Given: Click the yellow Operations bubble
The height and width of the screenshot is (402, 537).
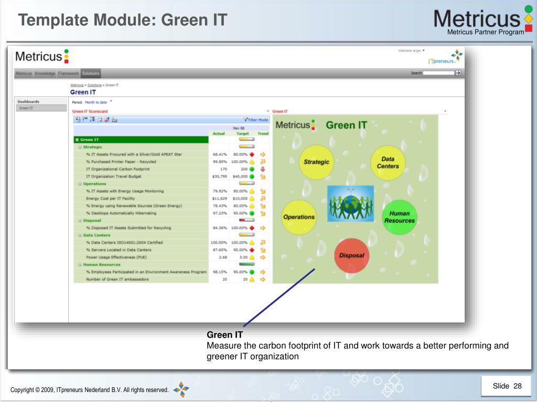Looking at the screenshot, I should [298, 217].
